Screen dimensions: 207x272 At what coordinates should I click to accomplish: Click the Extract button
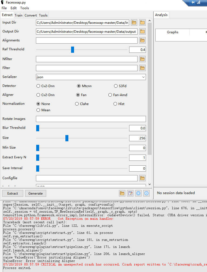[x=12, y=194]
